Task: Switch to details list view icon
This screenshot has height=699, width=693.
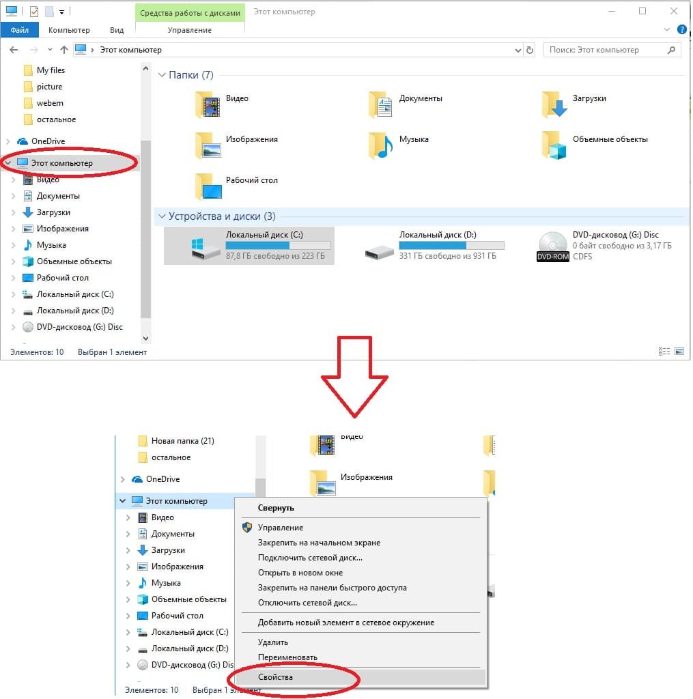Action: (x=664, y=352)
